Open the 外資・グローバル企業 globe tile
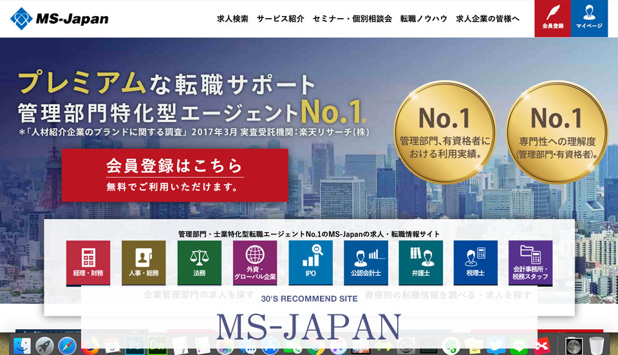The image size is (618, 355). (255, 263)
